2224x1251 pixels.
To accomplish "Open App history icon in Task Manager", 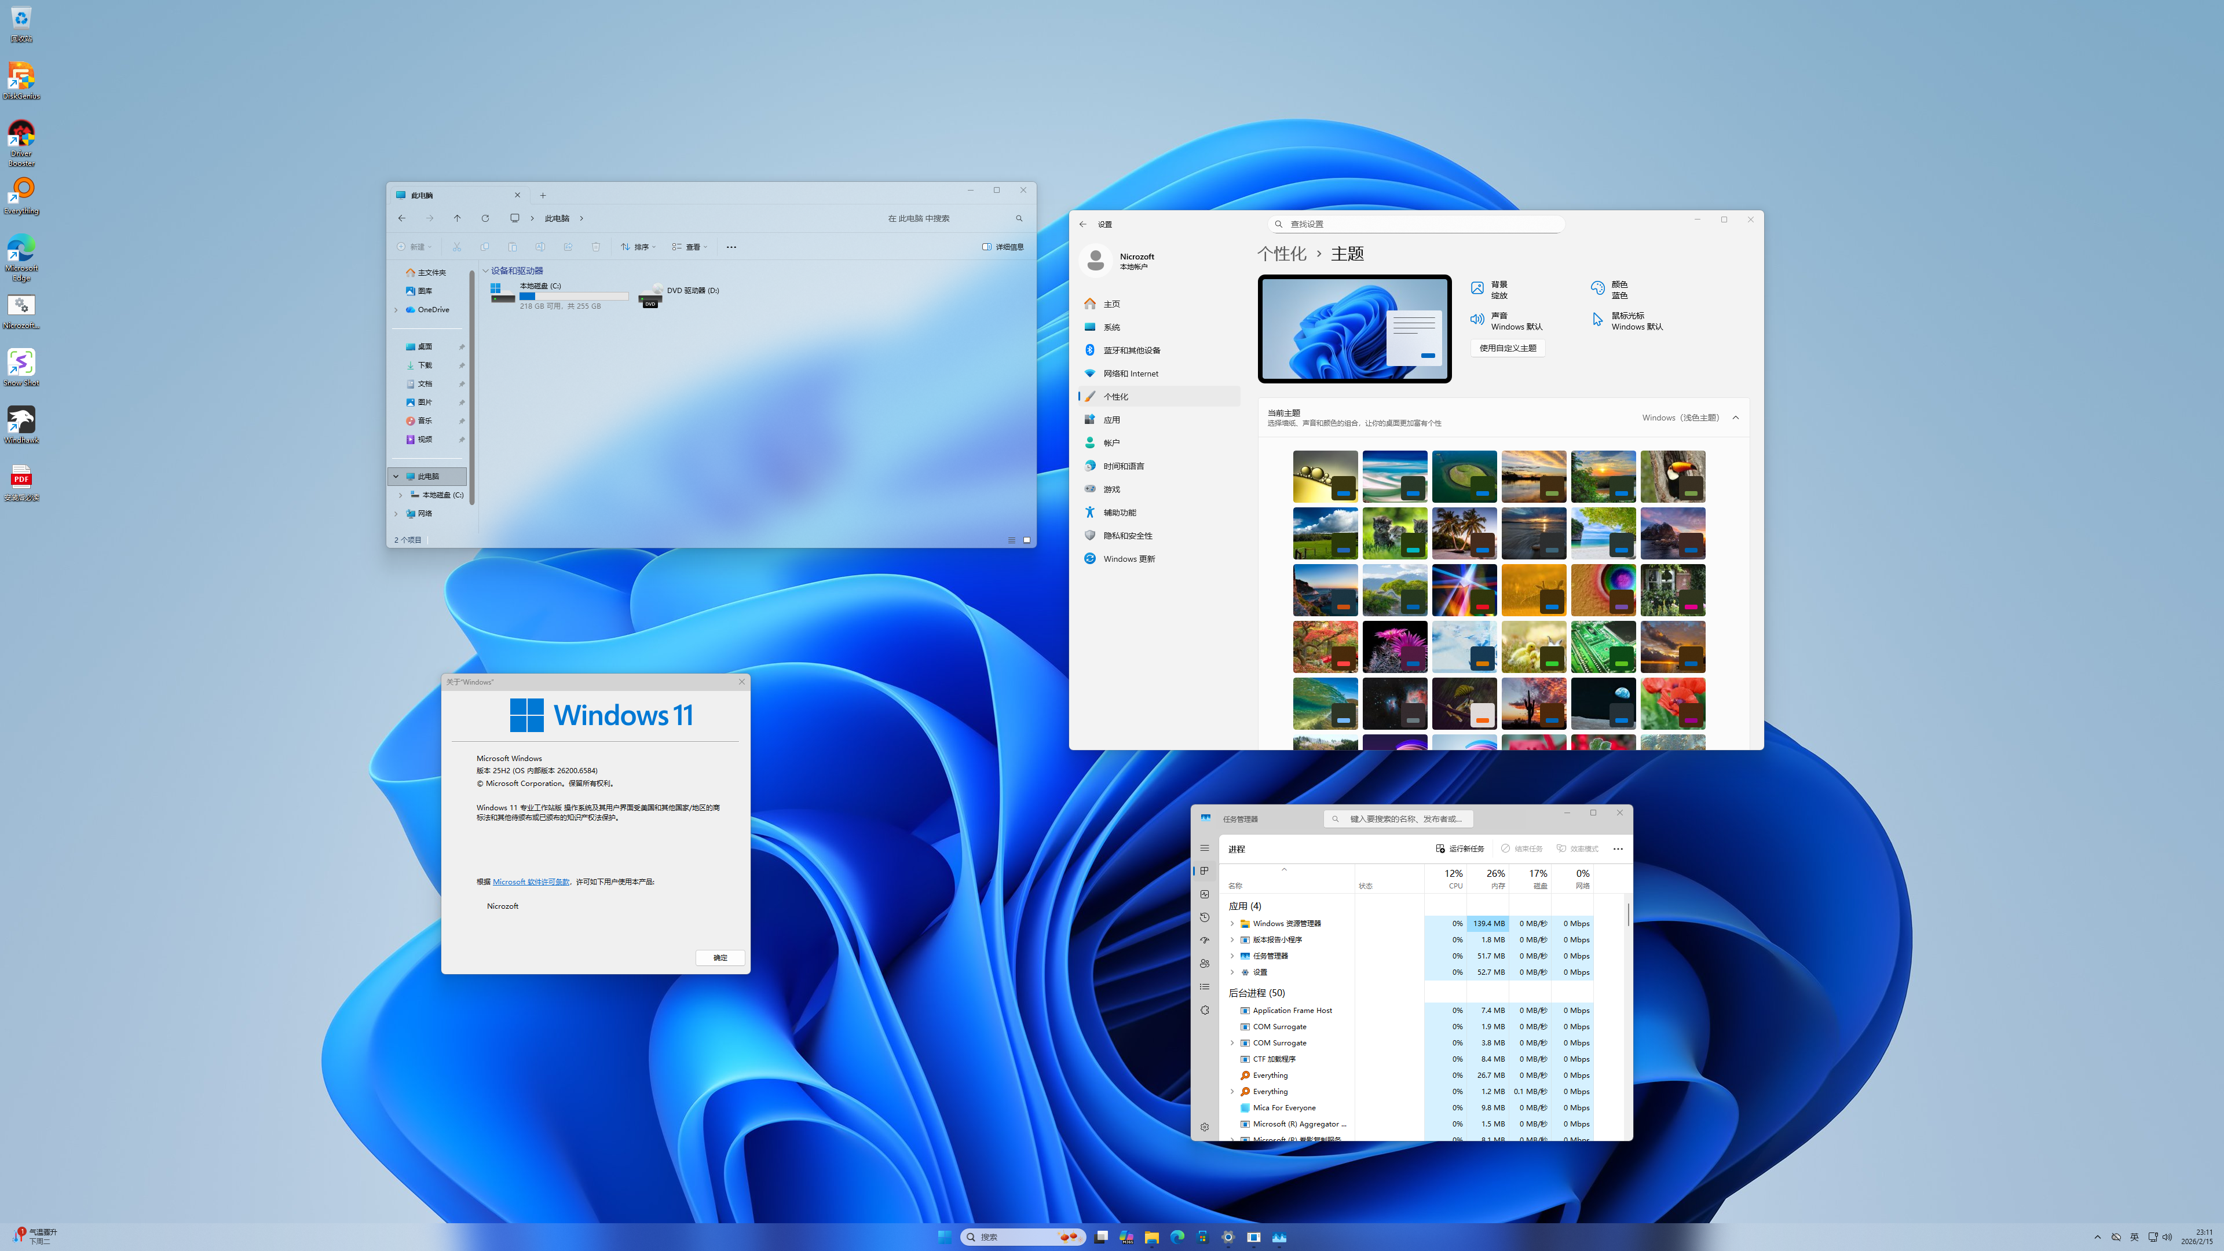I will (x=1205, y=917).
